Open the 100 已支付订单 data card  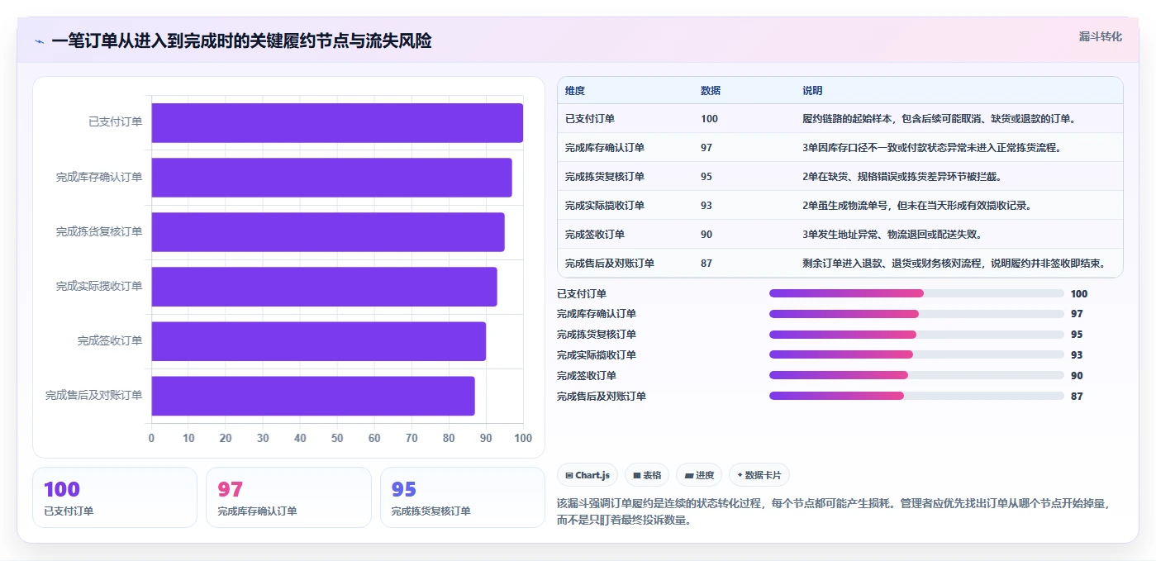point(115,497)
